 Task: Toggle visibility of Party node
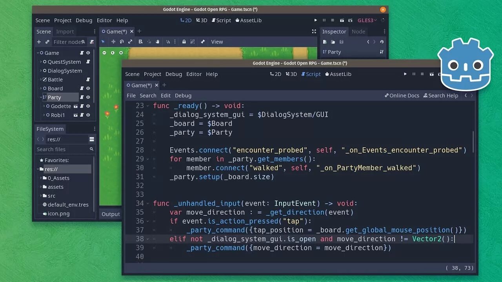coord(88,97)
